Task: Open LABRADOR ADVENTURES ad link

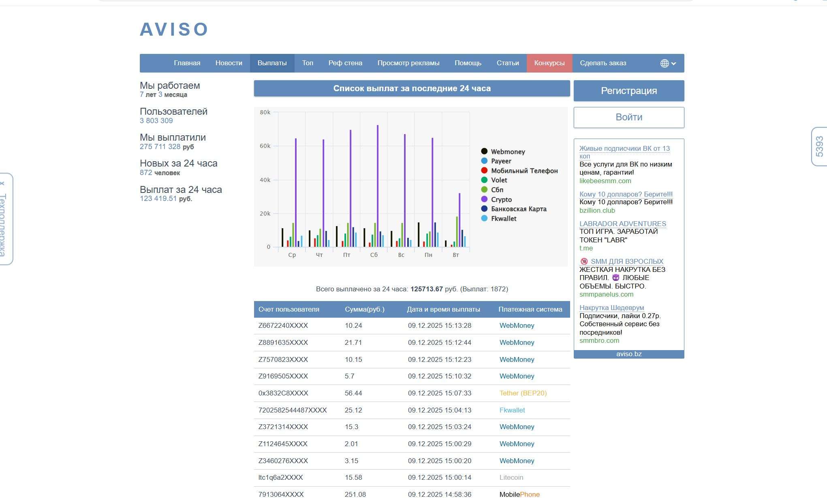Action: pyautogui.click(x=622, y=224)
